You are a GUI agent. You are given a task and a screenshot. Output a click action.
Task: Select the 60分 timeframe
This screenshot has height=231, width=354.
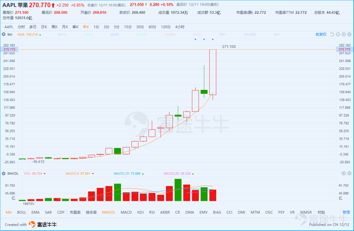152,27
